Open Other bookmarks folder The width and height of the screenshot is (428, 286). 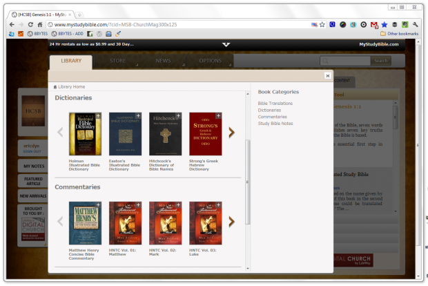click(399, 34)
